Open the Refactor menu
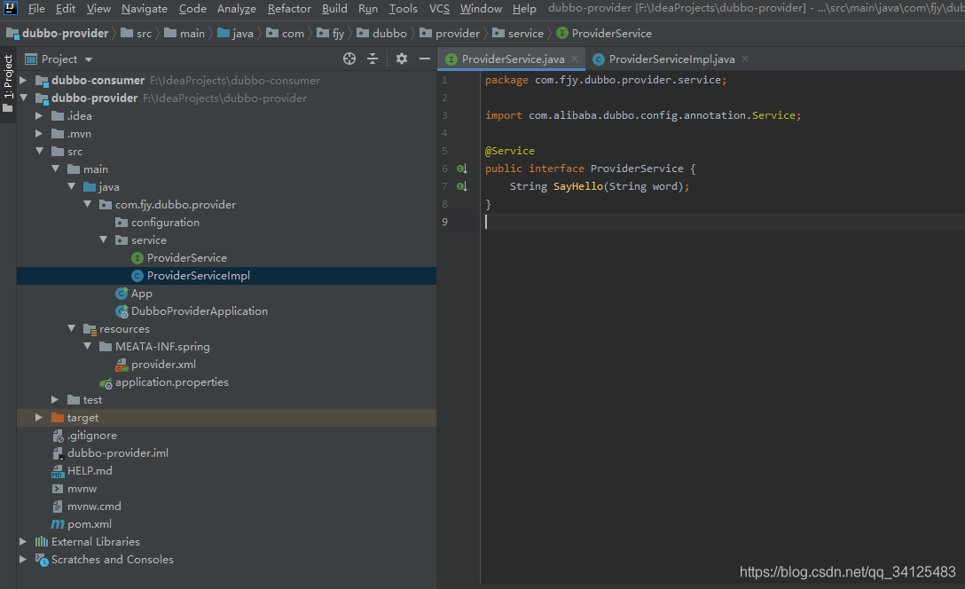 (x=289, y=9)
